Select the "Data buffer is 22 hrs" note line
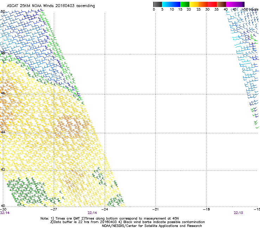Viewport: 260px width, 228px height. point(127,222)
